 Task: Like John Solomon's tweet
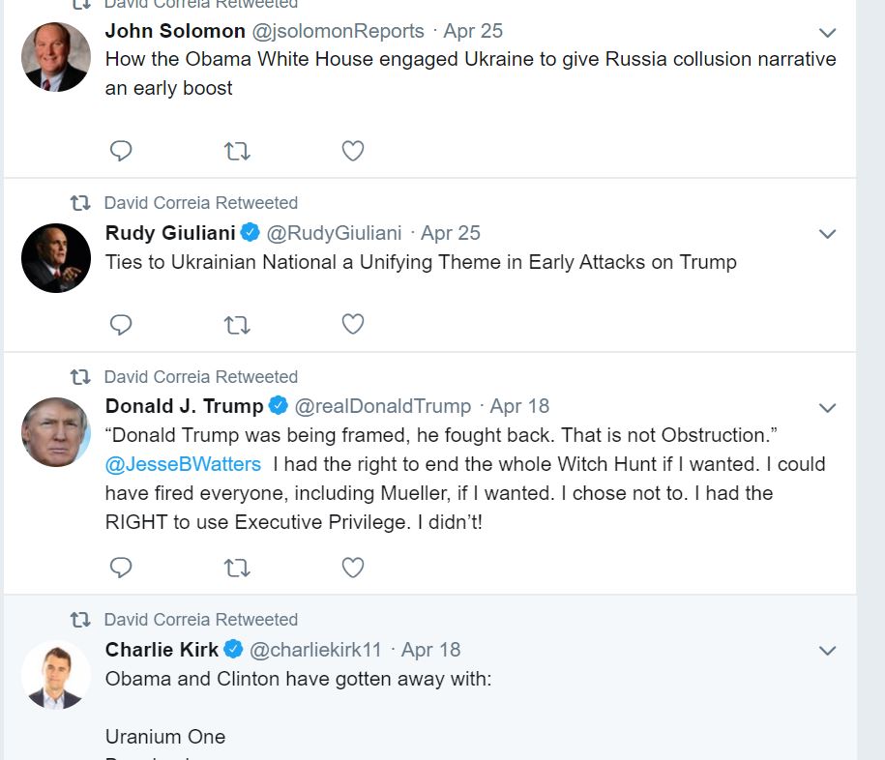(x=353, y=151)
